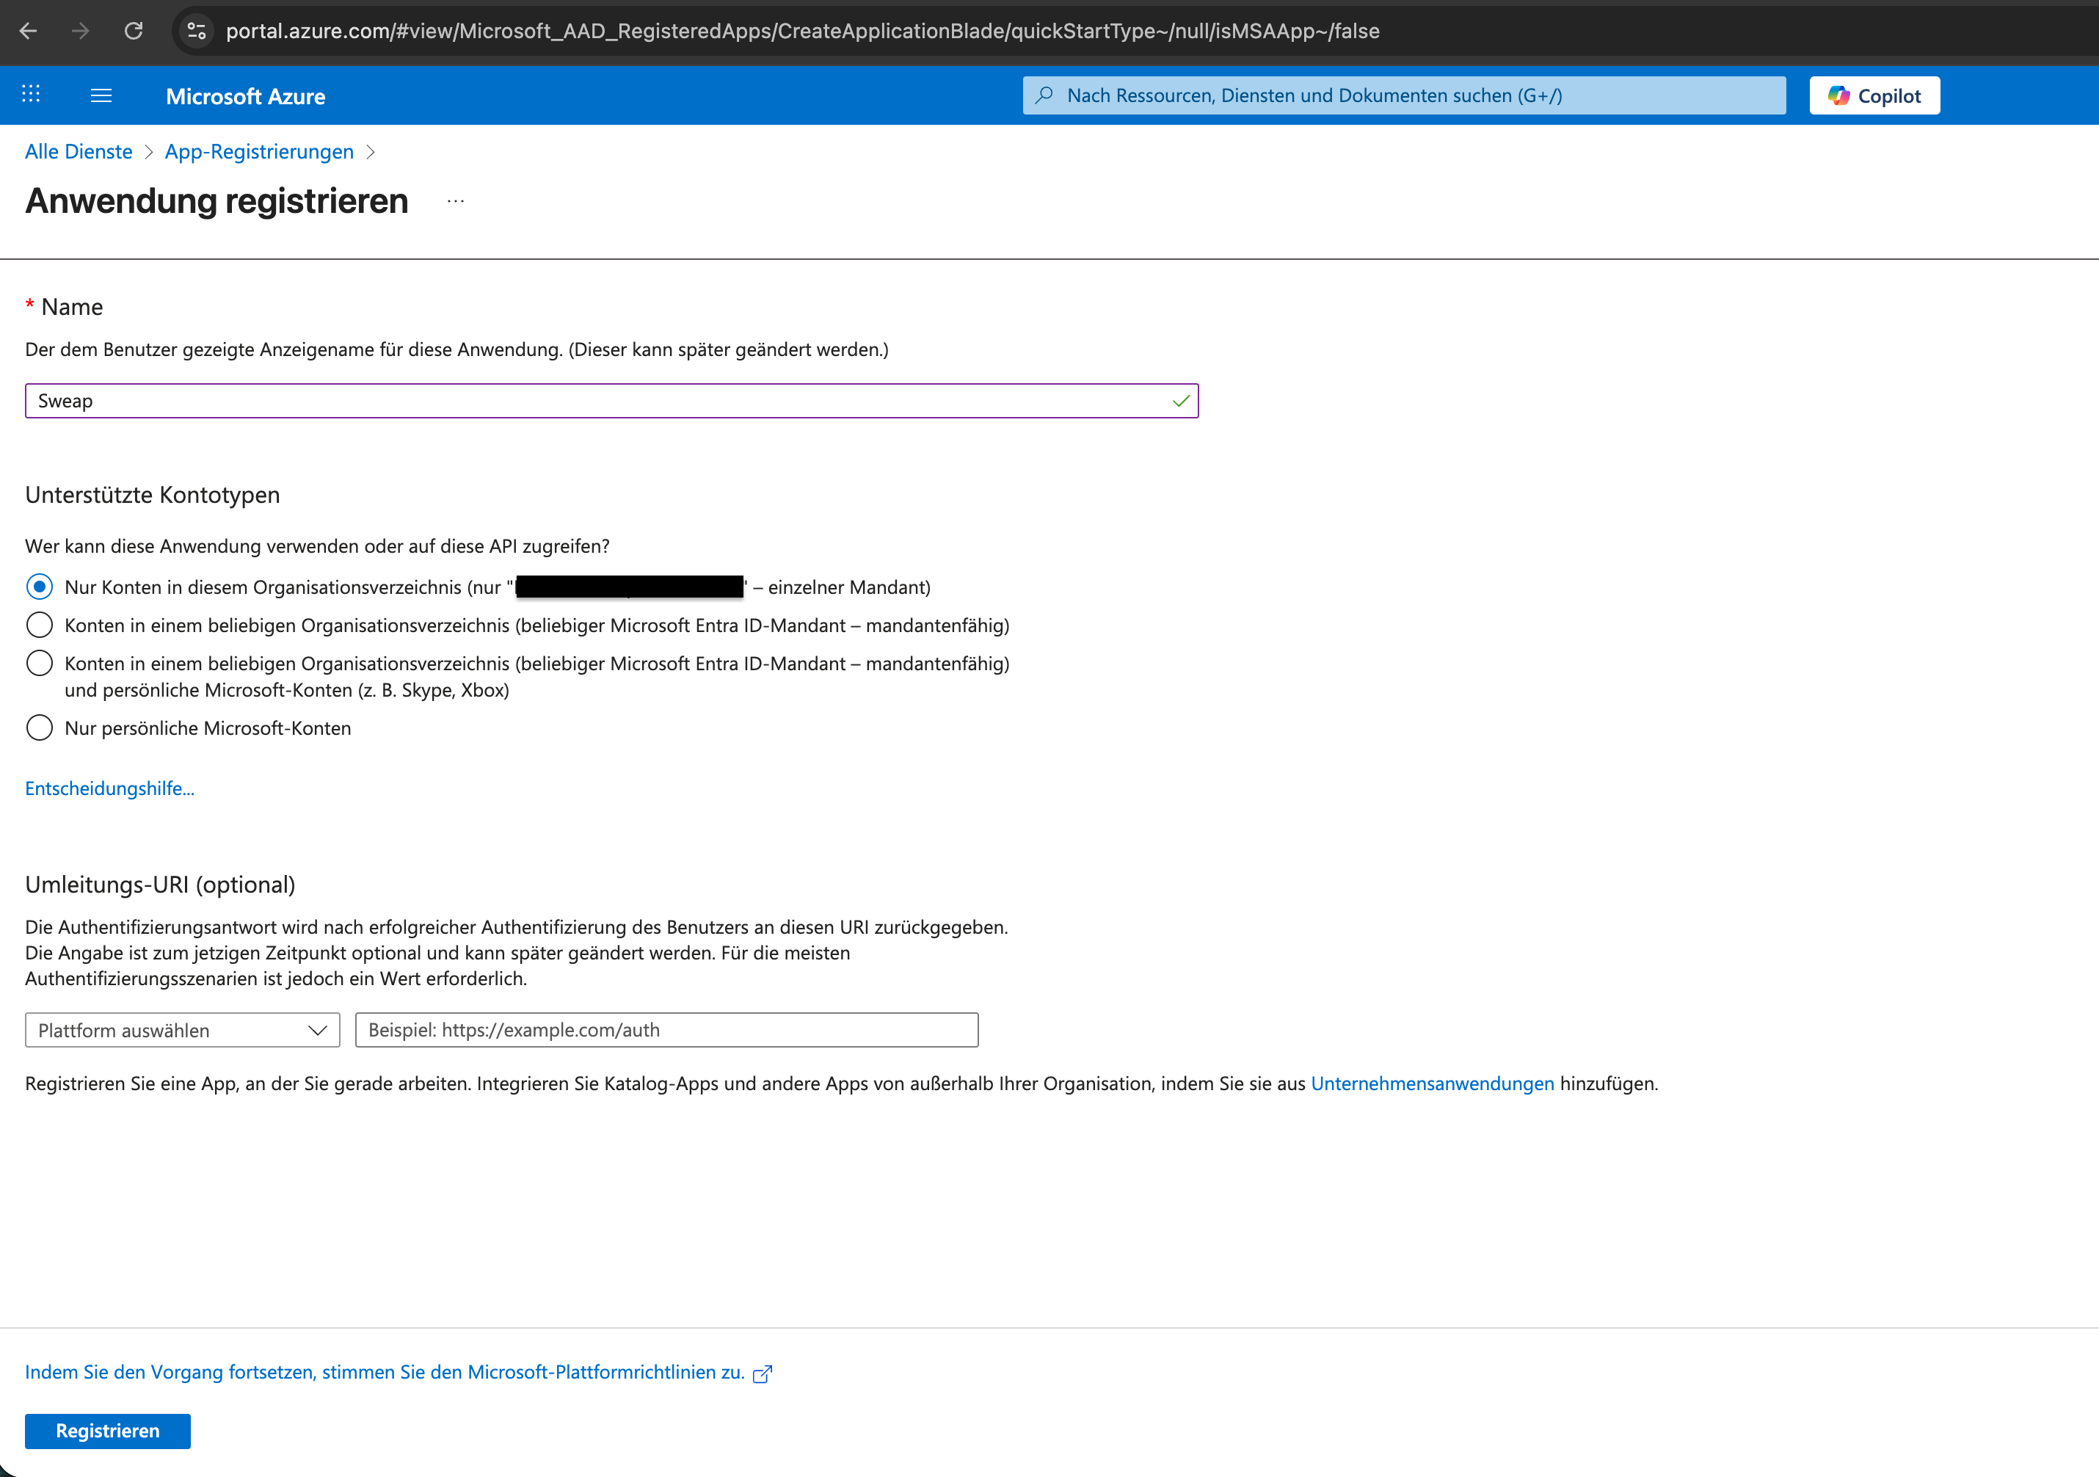The width and height of the screenshot is (2099, 1477).
Task: Select 'Nur Konten in diesem Organisationsverzeichnis' radio
Action: coord(40,587)
